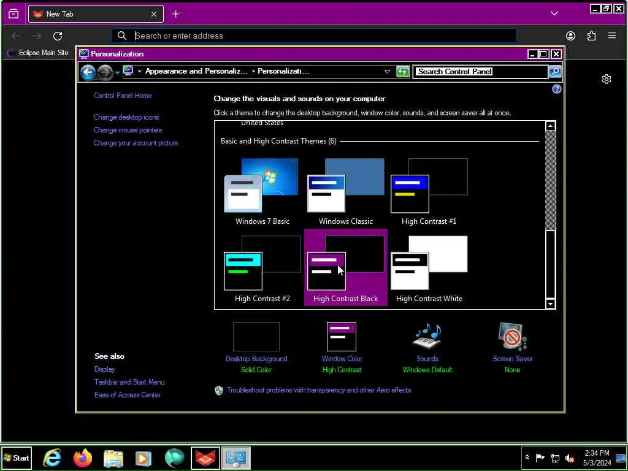Open recent pages dropdown next to forward
Screen dimensions: 628x471
click(x=117, y=73)
